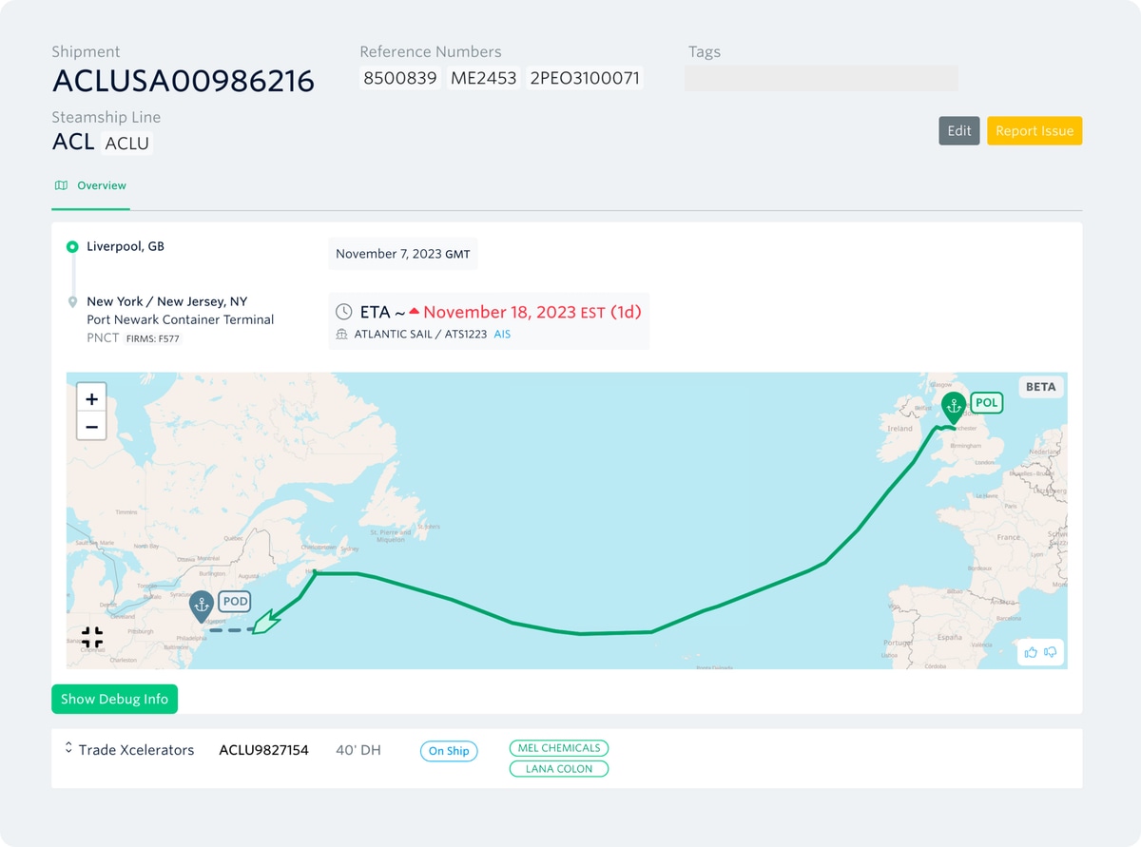This screenshot has width=1141, height=847.
Task: Click the destination pin beside New York
Action: [x=72, y=301]
